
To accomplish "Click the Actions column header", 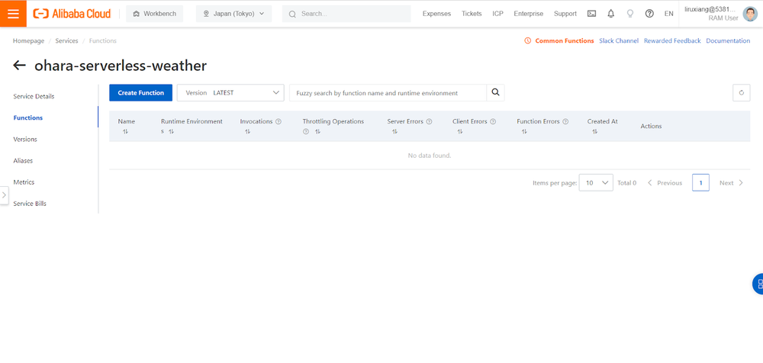I will coord(651,126).
